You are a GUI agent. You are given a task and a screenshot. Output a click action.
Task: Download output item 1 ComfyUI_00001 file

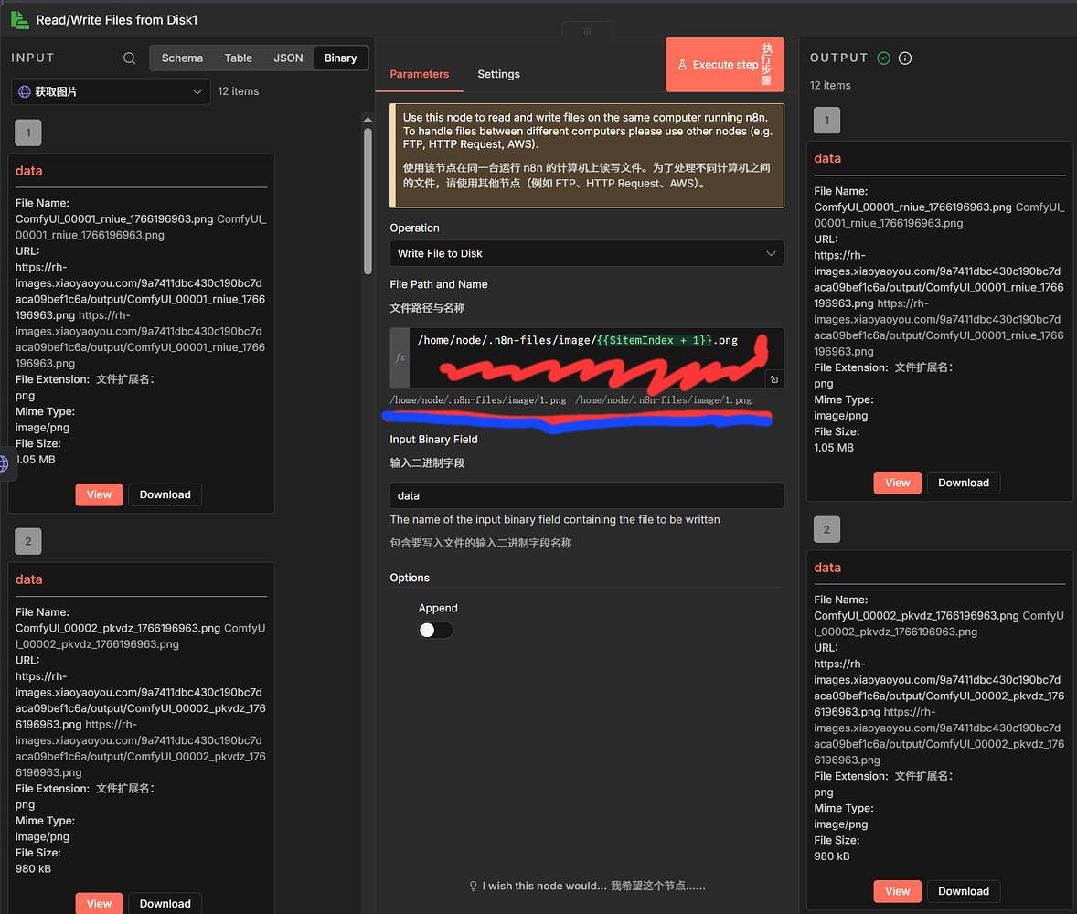coord(964,483)
